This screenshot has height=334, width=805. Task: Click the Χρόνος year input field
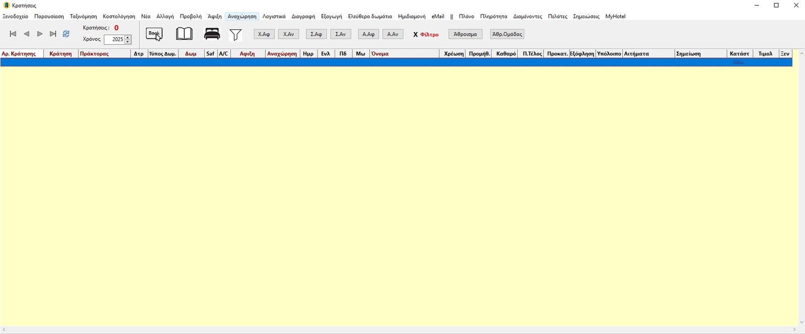115,39
